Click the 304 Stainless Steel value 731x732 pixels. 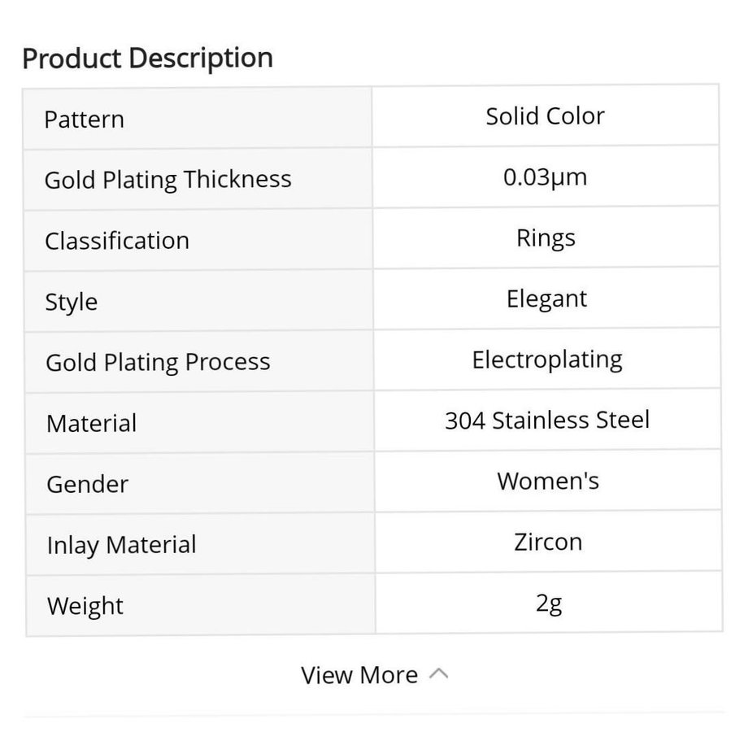[x=547, y=420]
